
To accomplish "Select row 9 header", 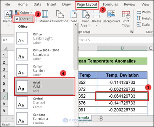I will click(x=4, y=111).
